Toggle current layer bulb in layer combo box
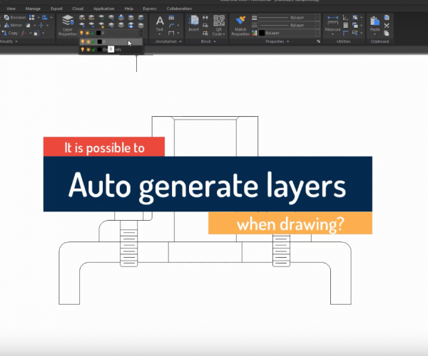428x356 pixels. [x=81, y=33]
